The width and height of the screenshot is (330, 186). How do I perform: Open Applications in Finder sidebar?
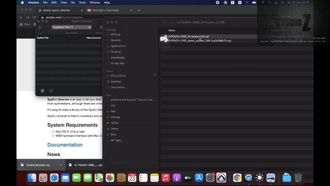pyautogui.click(x=118, y=46)
